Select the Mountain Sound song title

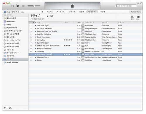[x=43, y=57]
